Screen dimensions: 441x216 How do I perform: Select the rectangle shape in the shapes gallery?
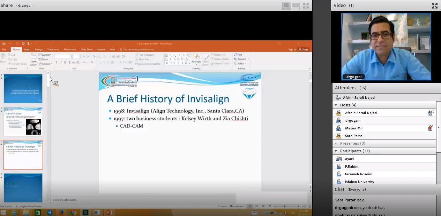pos(178,55)
